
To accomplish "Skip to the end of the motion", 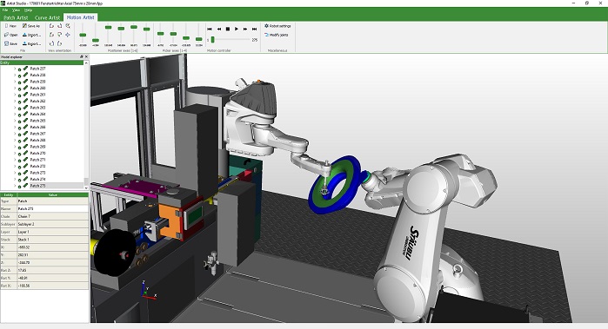I will 254,29.
